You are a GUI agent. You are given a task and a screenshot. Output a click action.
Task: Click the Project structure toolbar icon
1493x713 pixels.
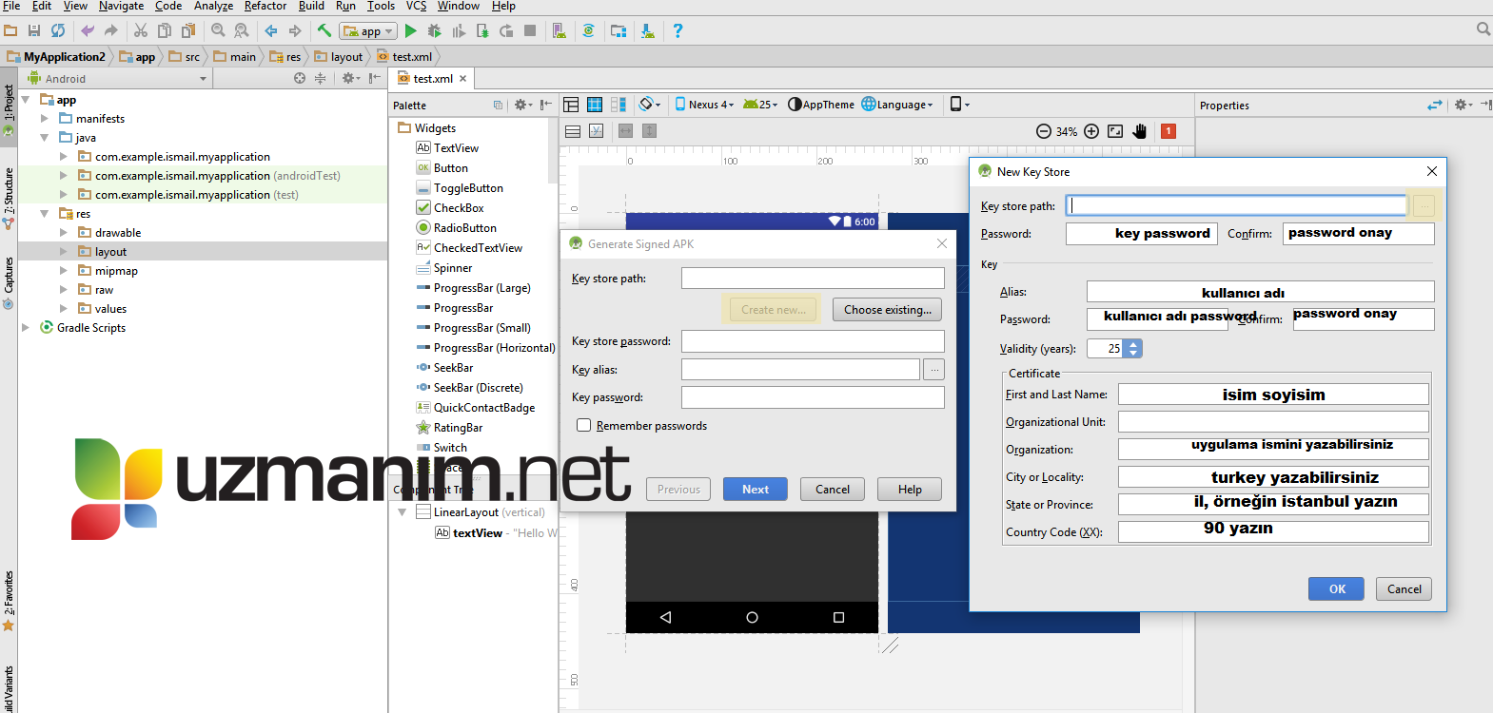(619, 31)
